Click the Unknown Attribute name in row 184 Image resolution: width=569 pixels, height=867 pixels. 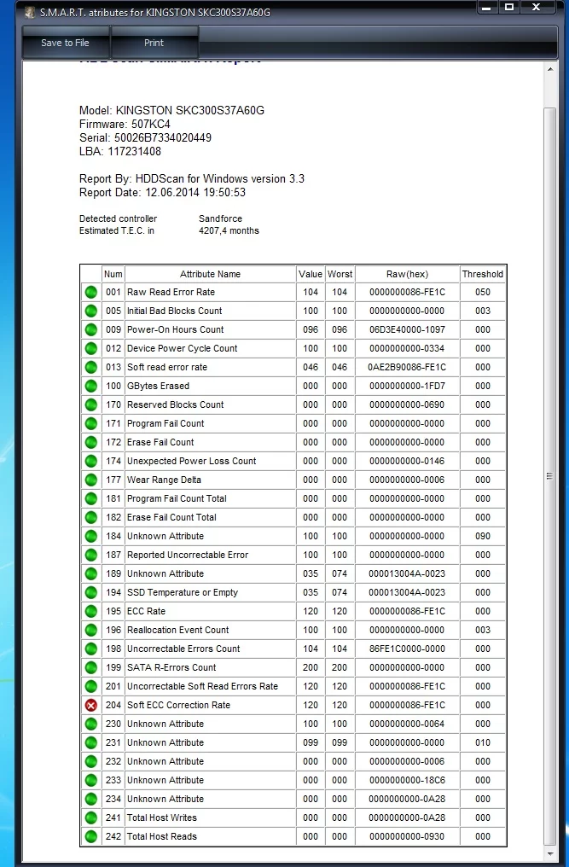click(x=165, y=537)
